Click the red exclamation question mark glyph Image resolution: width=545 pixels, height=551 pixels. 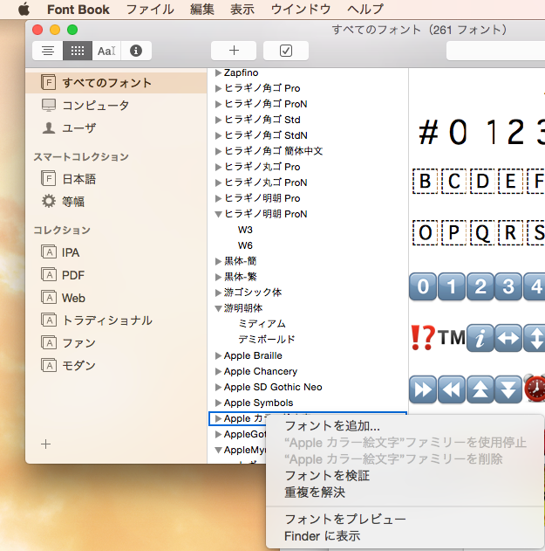point(423,338)
